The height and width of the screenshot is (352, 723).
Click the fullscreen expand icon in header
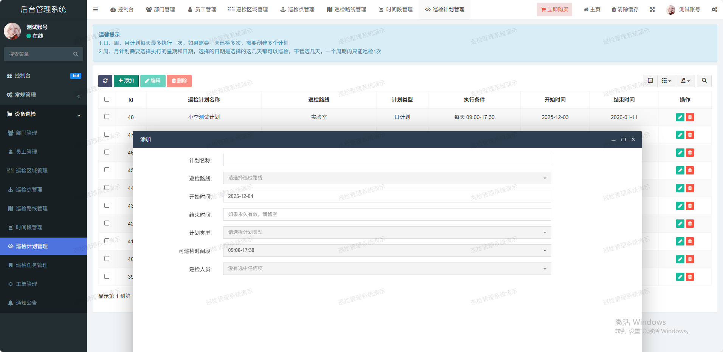coord(652,9)
